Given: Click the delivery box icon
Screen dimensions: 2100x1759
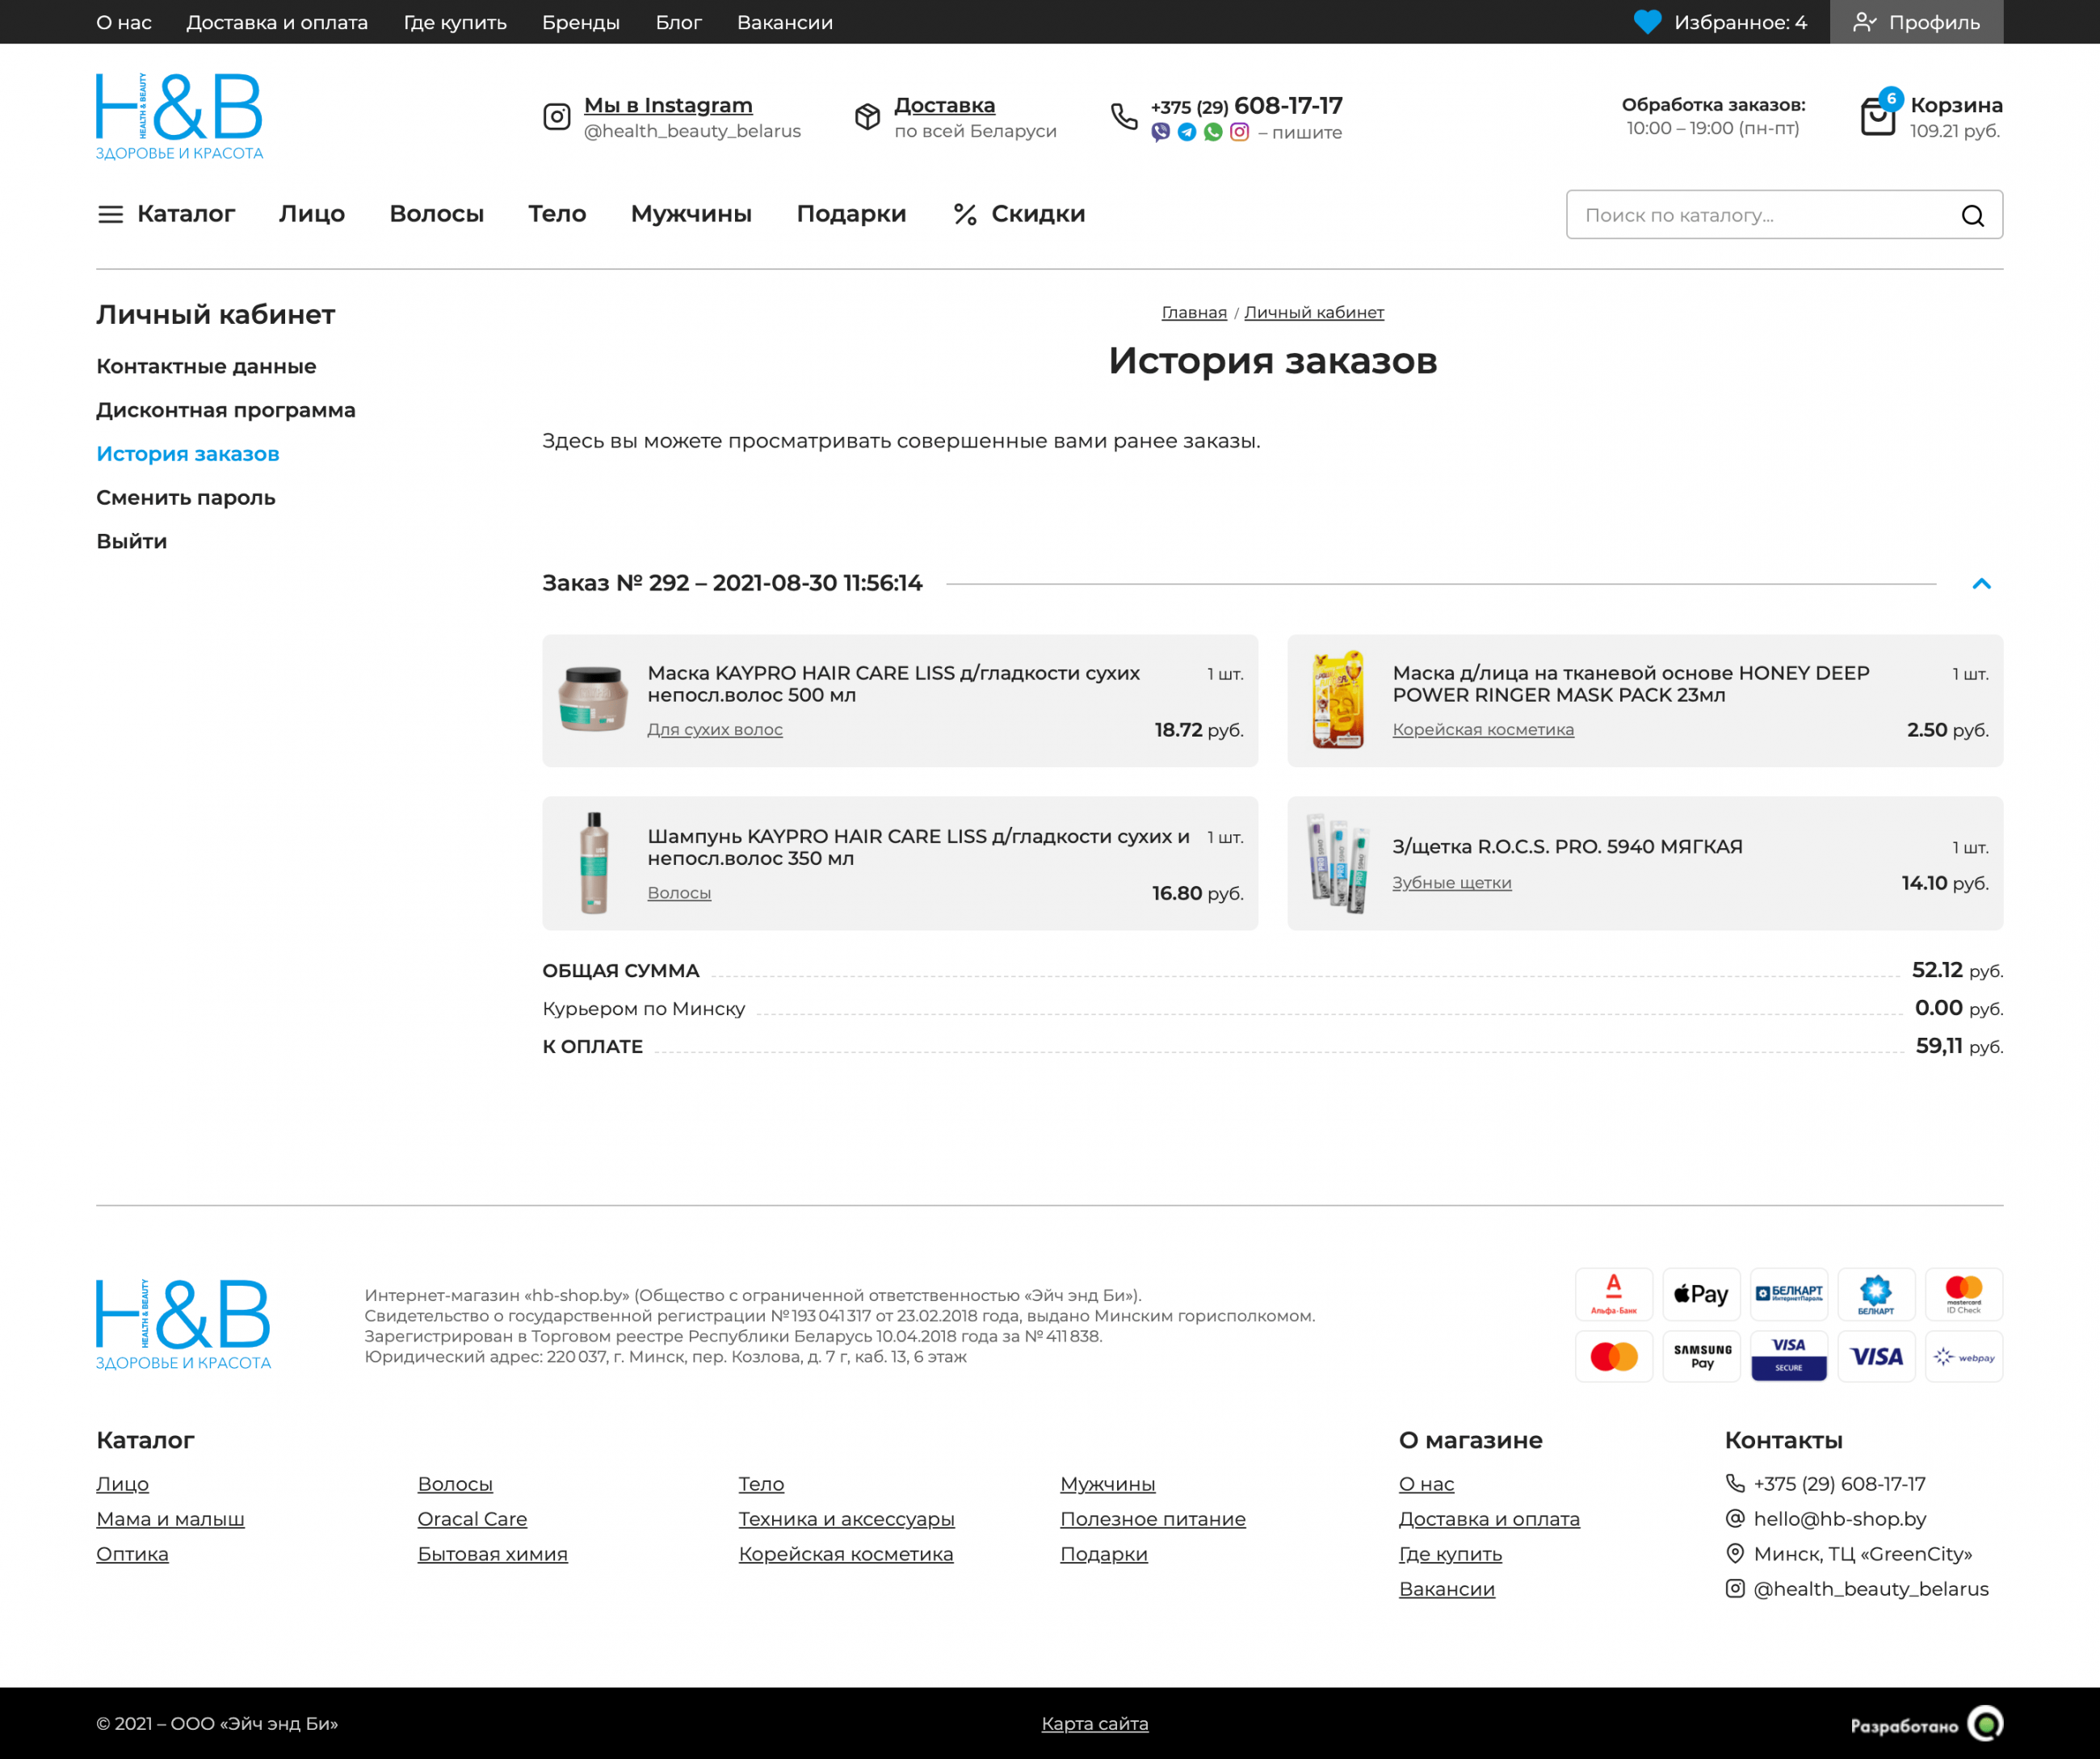Looking at the screenshot, I should 867,117.
